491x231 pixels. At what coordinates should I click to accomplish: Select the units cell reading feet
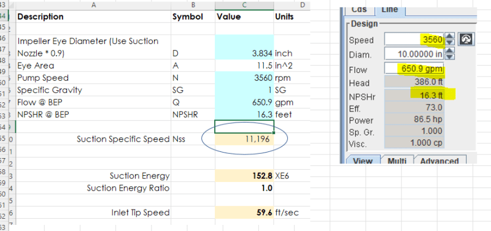pos(292,115)
